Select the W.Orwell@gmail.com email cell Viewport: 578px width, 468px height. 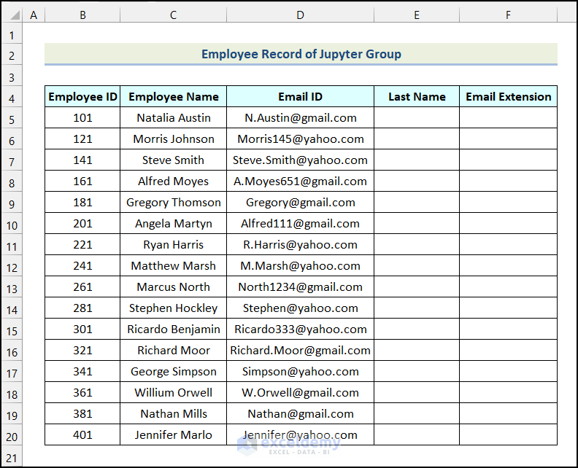[x=301, y=392]
